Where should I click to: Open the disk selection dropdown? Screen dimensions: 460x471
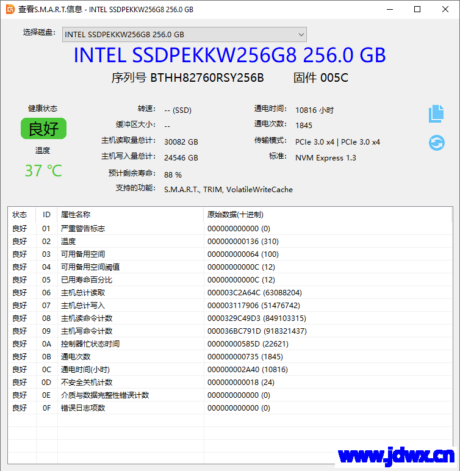coord(184,35)
